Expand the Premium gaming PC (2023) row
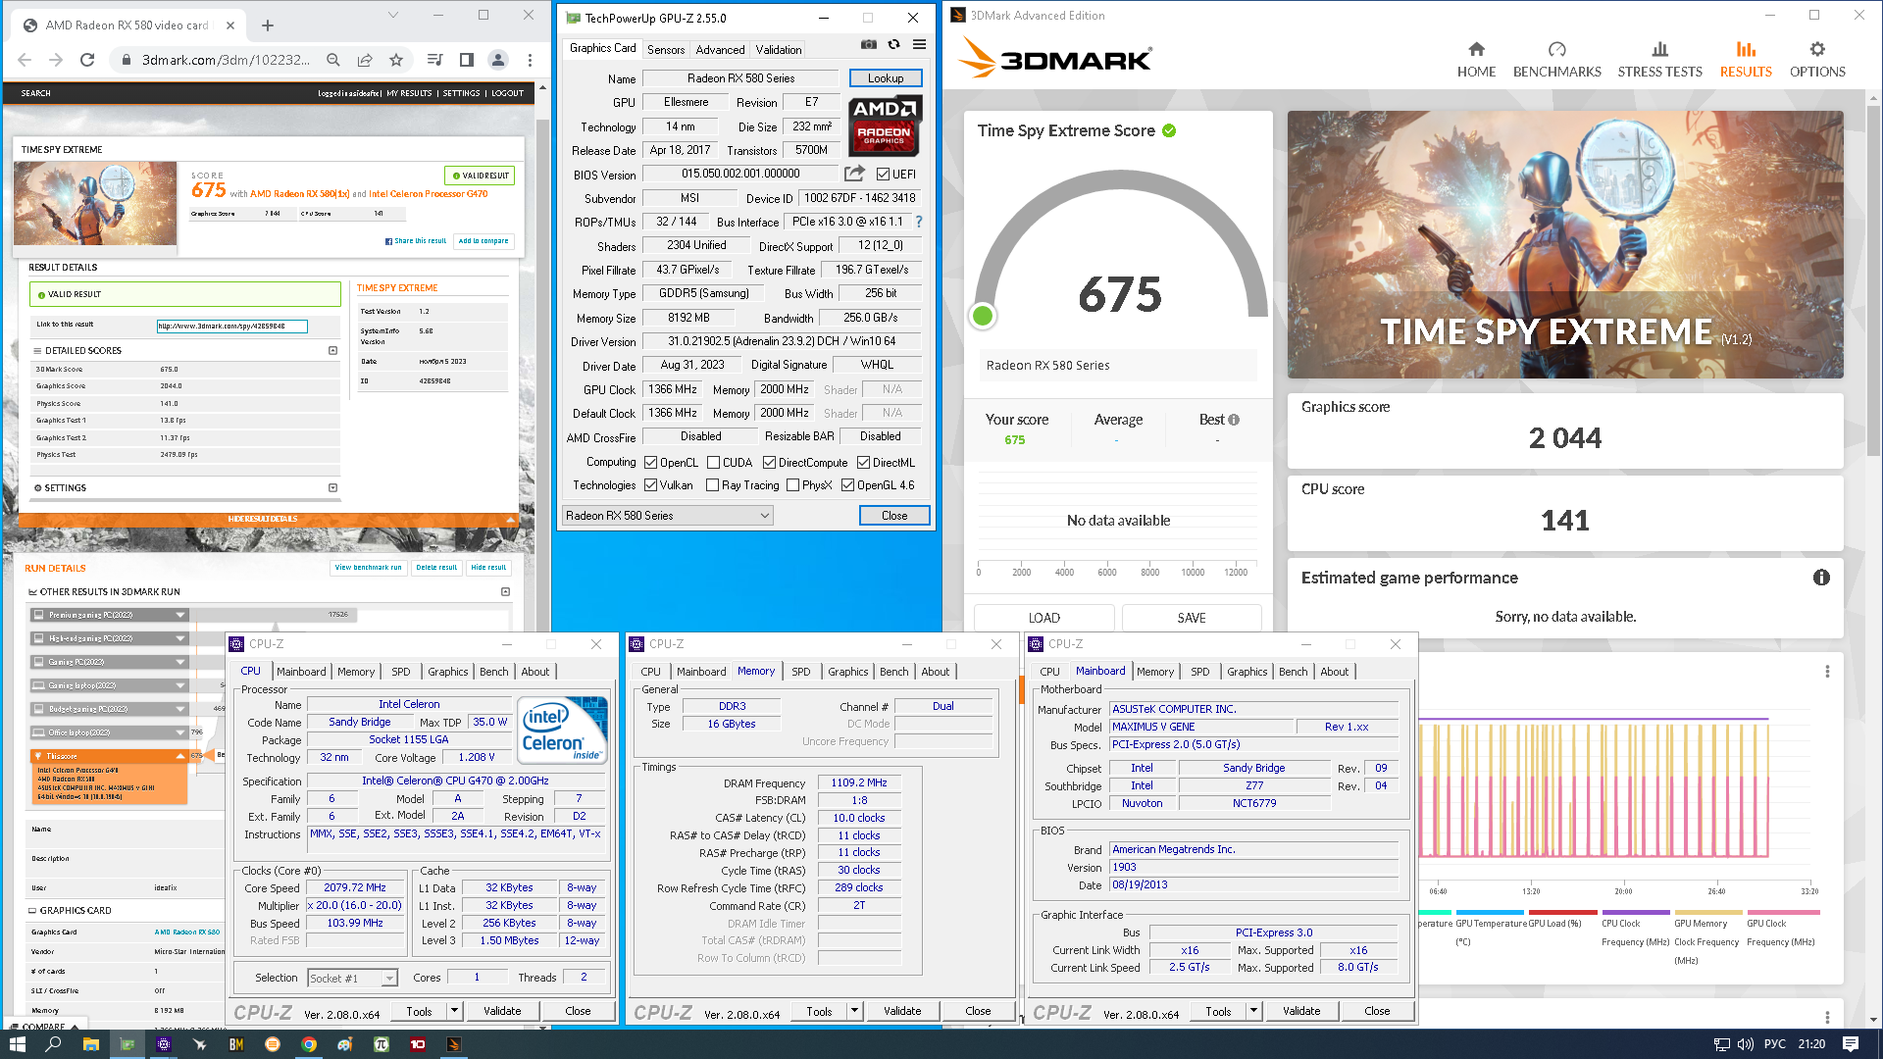The height and width of the screenshot is (1059, 1883). [180, 615]
